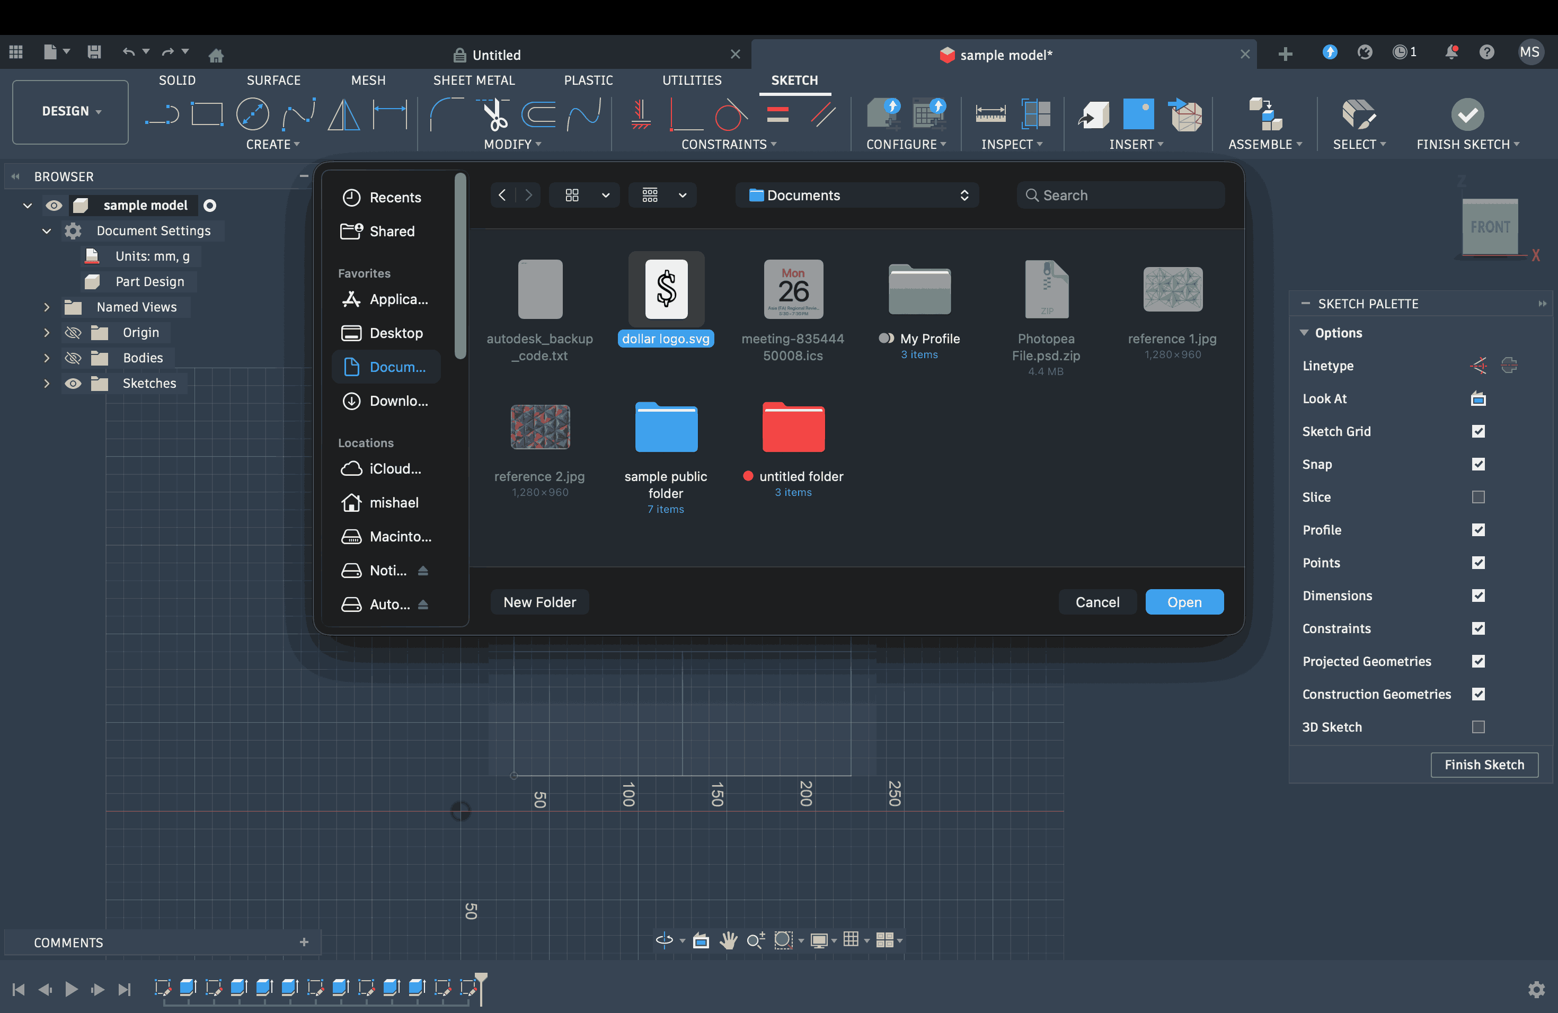
Task: Select the center diameter circle tool
Action: point(253,114)
